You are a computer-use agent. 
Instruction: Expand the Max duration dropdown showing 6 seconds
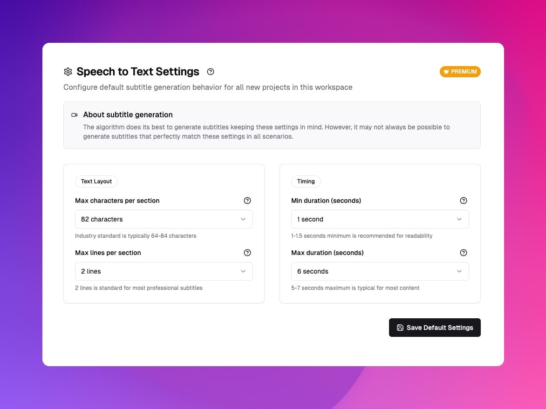380,271
